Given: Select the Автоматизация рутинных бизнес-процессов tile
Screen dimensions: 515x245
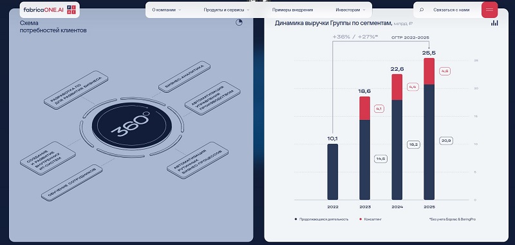Looking at the screenshot, I should click(198, 160).
